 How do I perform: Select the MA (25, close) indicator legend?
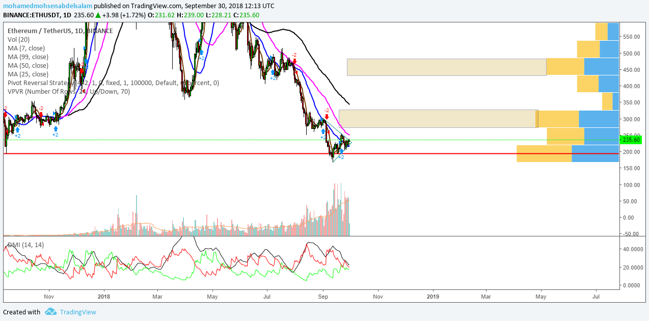(x=28, y=74)
